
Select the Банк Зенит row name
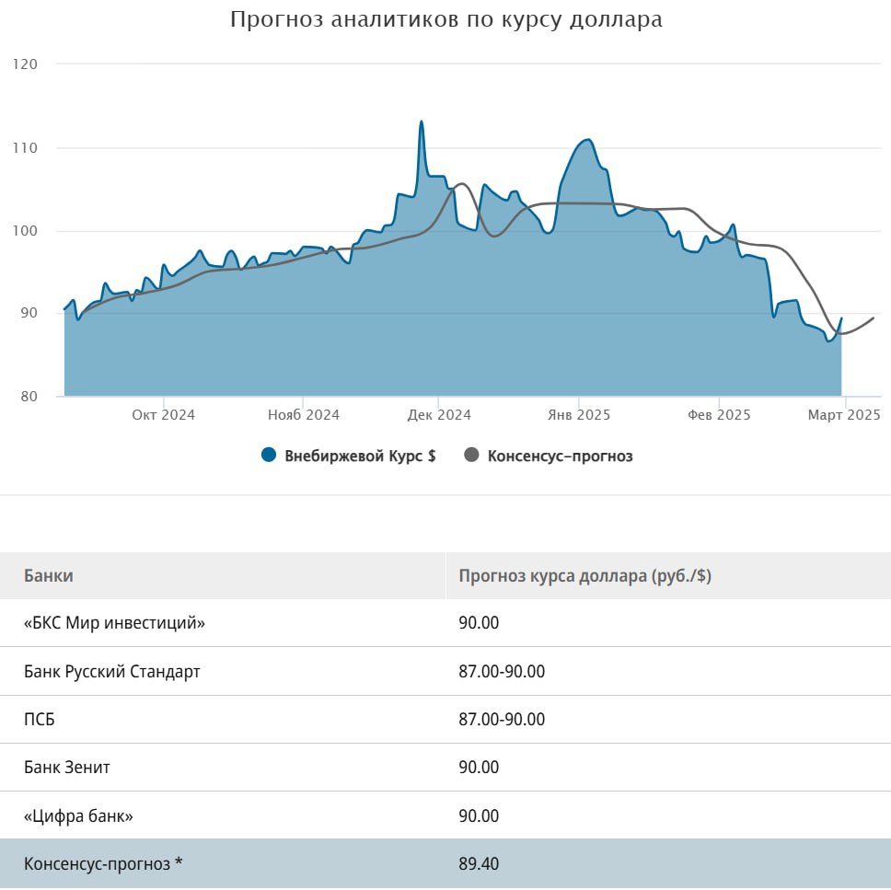point(67,767)
